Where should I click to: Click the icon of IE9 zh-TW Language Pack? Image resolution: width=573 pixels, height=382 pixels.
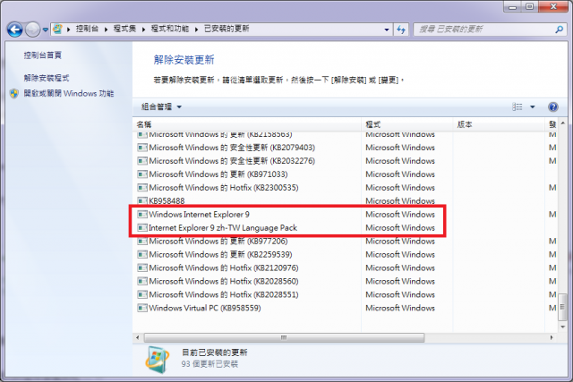tap(142, 228)
